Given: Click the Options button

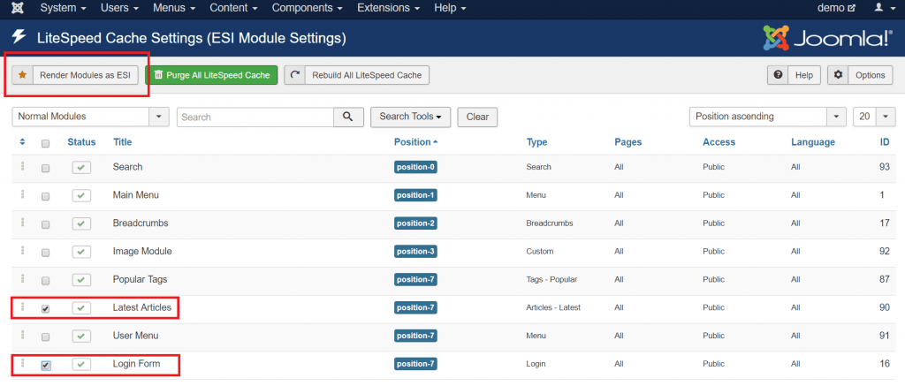Looking at the screenshot, I should coord(860,75).
